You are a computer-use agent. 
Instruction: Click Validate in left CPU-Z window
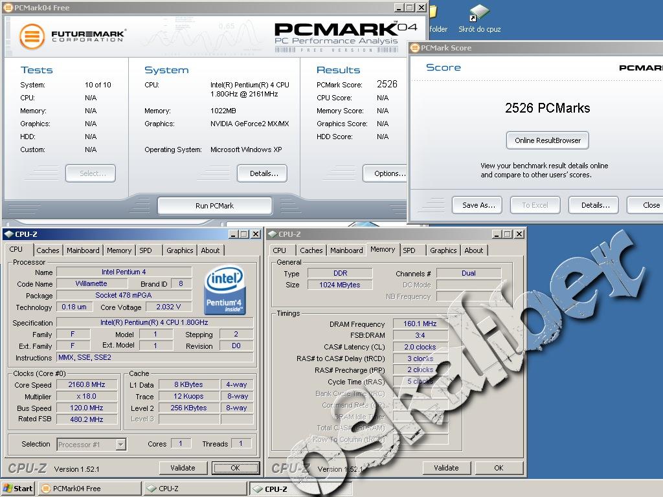183,468
